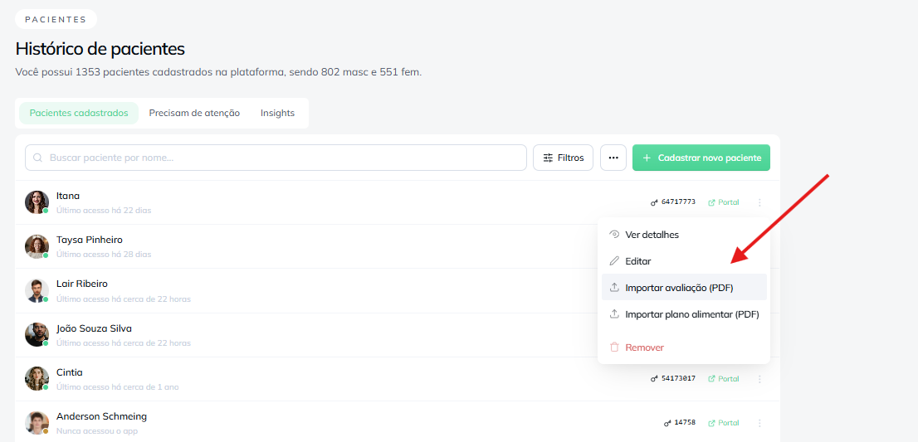Focus the Buscar paciente por nome field
This screenshot has height=442, width=918.
[276, 158]
